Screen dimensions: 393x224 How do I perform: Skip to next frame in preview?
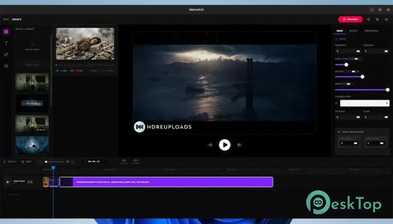[239, 144]
